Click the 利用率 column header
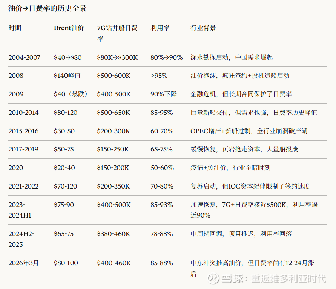This screenshot has height=289, width=336. (160, 28)
